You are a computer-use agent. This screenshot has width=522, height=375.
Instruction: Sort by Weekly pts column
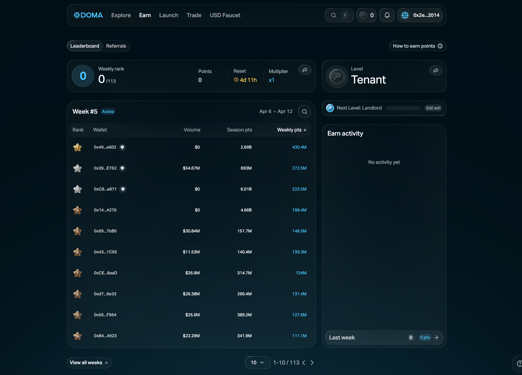point(291,130)
